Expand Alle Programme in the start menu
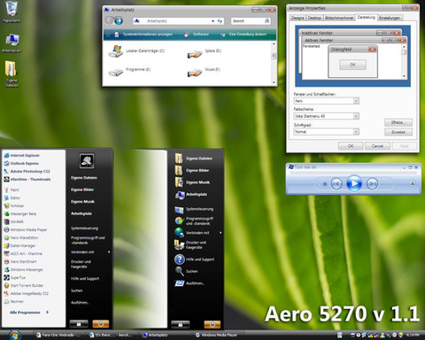The width and height of the screenshot is (425, 340). (x=29, y=313)
